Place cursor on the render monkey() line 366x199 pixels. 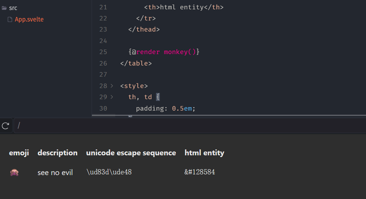coord(164,52)
